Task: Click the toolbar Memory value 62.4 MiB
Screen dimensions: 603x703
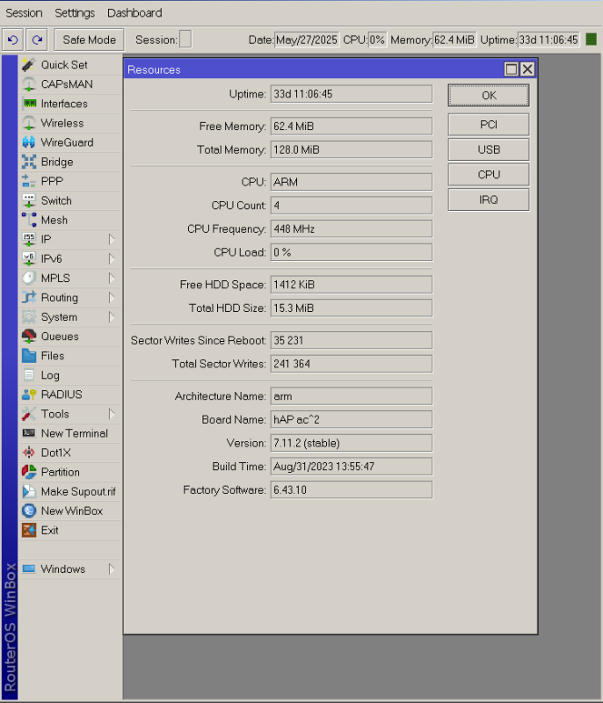Action: tap(454, 40)
